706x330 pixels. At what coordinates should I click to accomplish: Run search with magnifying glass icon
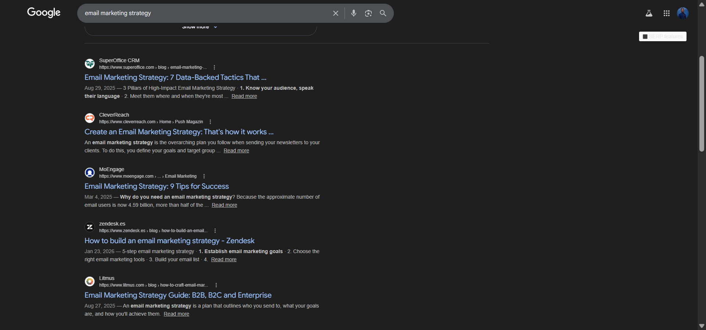(383, 13)
